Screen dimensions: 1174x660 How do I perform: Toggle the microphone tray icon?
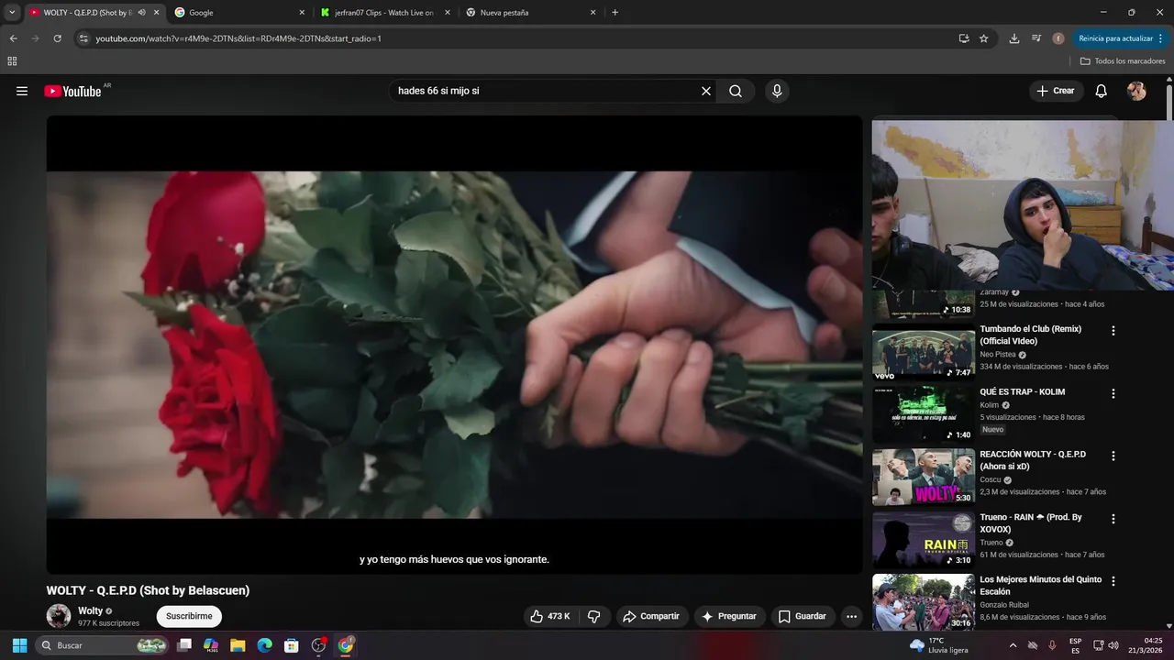pyautogui.click(x=1052, y=645)
